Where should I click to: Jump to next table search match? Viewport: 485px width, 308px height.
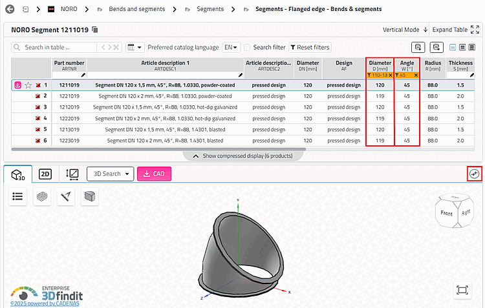(109, 47)
